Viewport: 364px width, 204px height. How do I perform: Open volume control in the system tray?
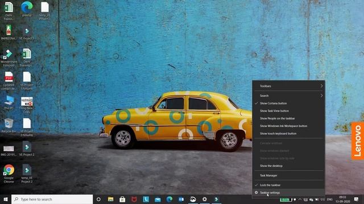(x=322, y=199)
